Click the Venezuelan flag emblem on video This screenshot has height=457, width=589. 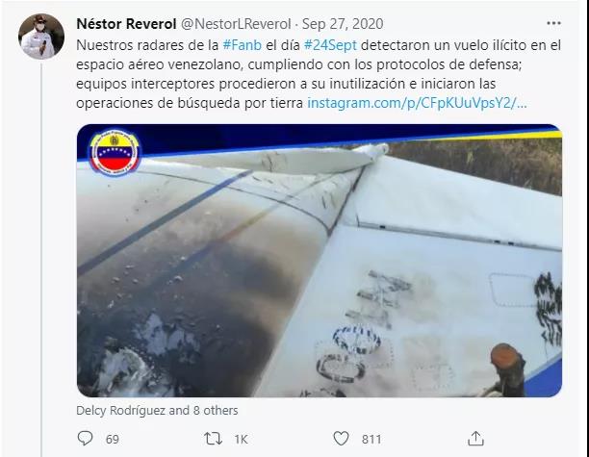(x=115, y=152)
